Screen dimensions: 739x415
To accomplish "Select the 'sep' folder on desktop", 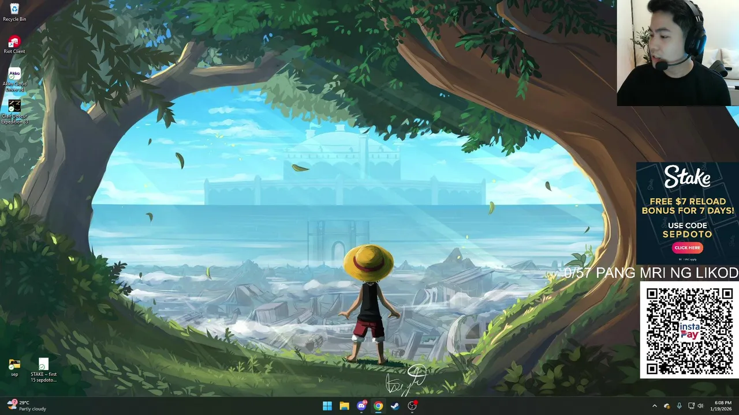I will (x=14, y=368).
